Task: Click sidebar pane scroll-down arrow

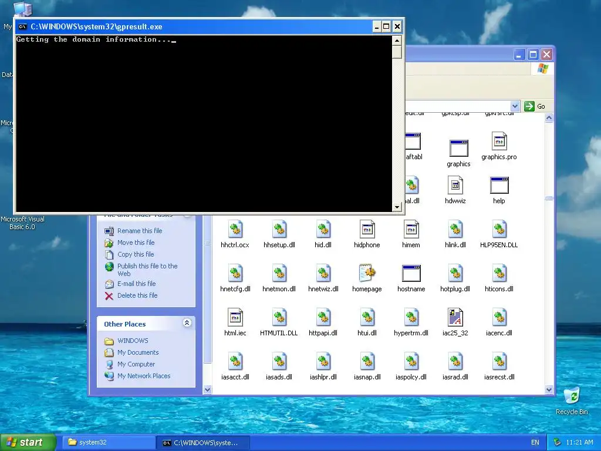Action: point(207,390)
